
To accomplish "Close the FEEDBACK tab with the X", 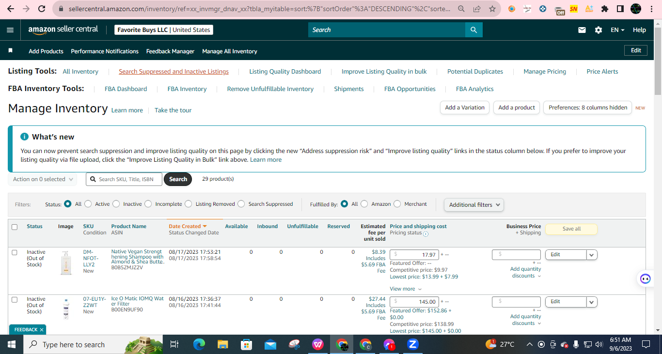I will coord(42,330).
